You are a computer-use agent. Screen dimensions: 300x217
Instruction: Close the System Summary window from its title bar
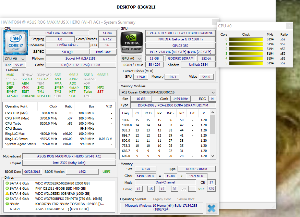click(215, 22)
